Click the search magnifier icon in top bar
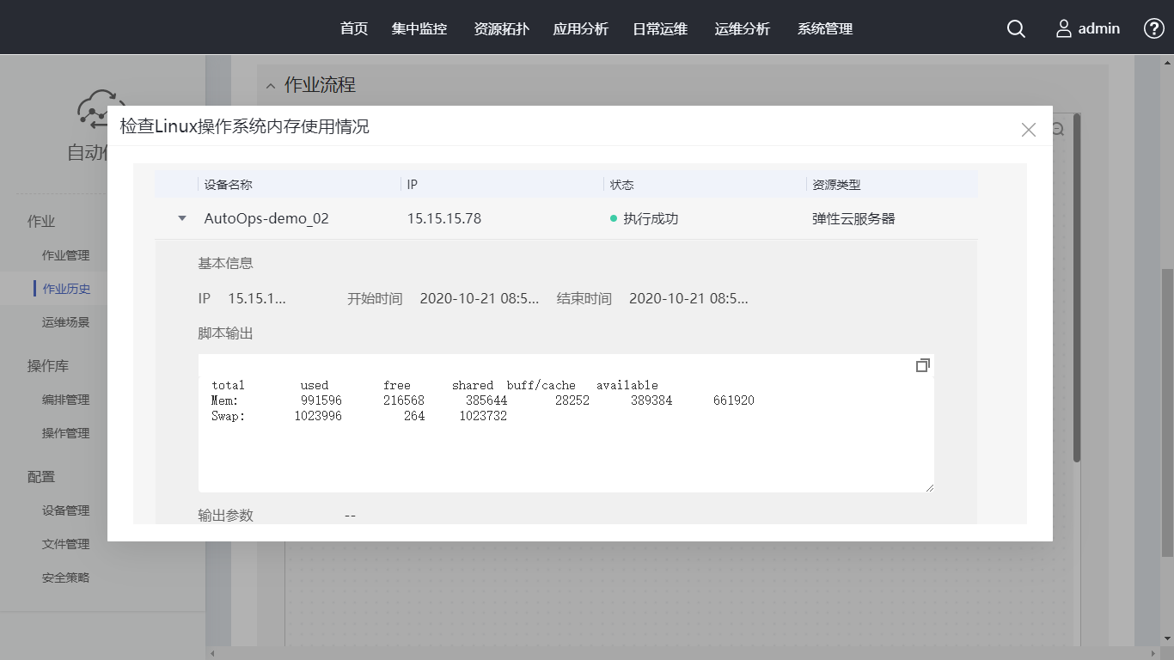Viewport: 1174px width, 660px height. coord(1016,29)
